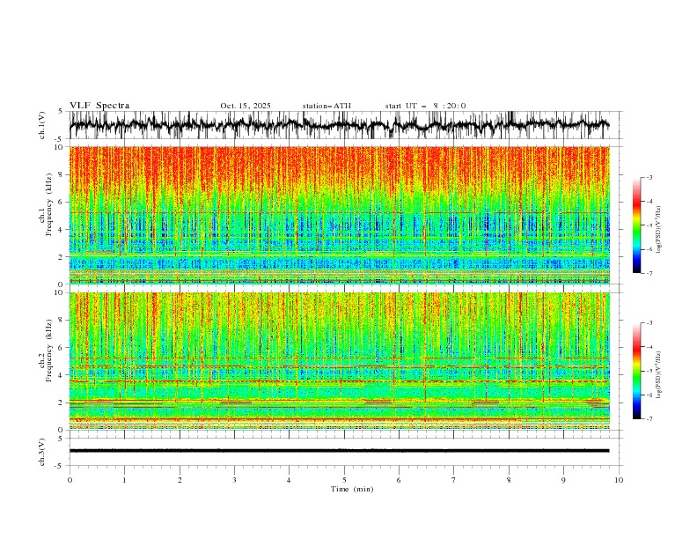Click the "ch.1(V)" axis label
Screen dimensions: 697x539
42,125
